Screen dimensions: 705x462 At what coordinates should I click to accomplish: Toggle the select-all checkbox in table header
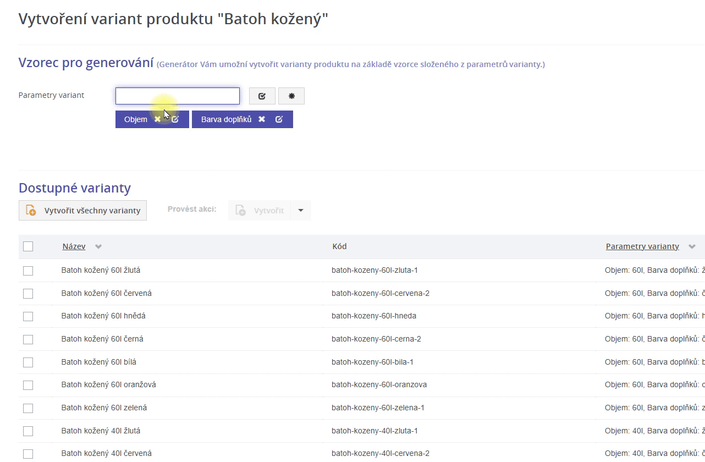click(28, 246)
